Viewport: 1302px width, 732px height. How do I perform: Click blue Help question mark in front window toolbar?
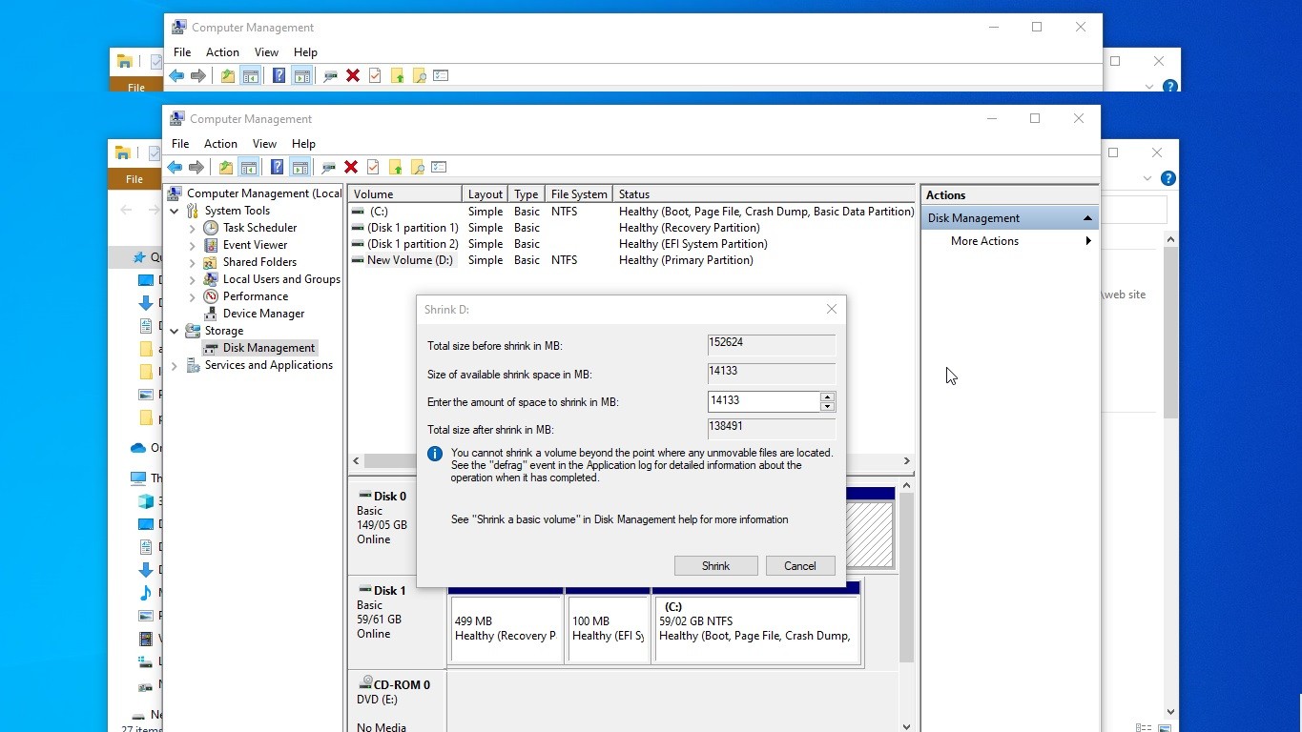point(277,168)
